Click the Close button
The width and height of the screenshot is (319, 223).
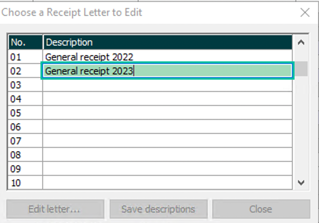(261, 209)
